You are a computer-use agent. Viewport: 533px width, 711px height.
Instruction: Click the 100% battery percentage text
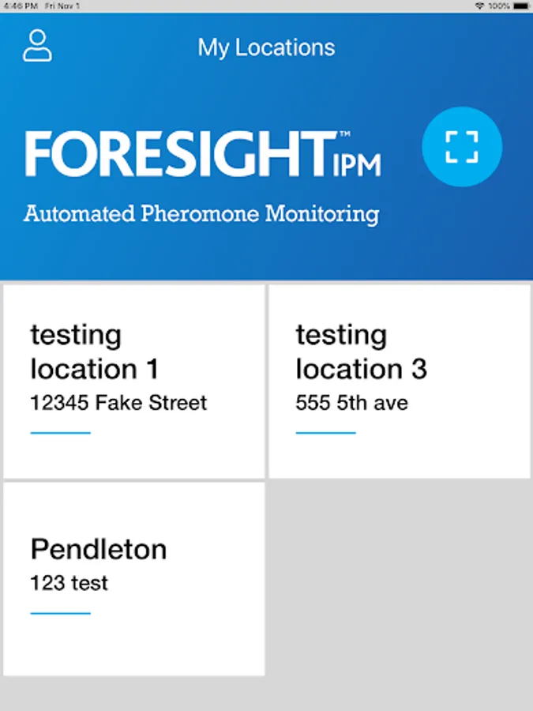pos(499,6)
